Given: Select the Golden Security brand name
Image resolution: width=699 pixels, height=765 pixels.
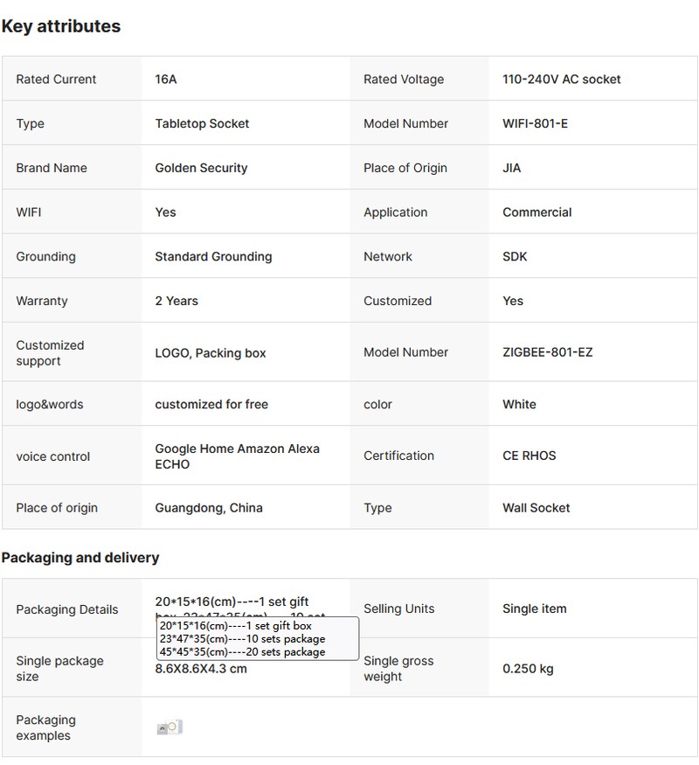Looking at the screenshot, I should (x=201, y=168).
